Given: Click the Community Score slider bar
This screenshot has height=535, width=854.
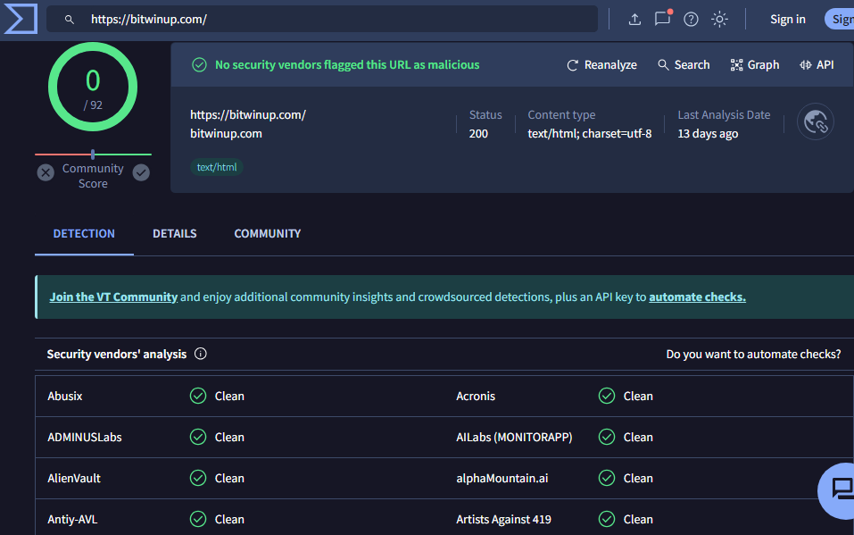Looking at the screenshot, I should tap(93, 155).
